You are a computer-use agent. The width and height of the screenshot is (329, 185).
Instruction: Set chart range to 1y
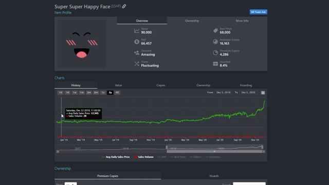point(103,92)
